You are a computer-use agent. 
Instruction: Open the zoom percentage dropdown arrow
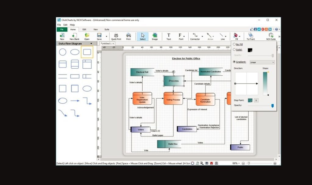[239, 163]
